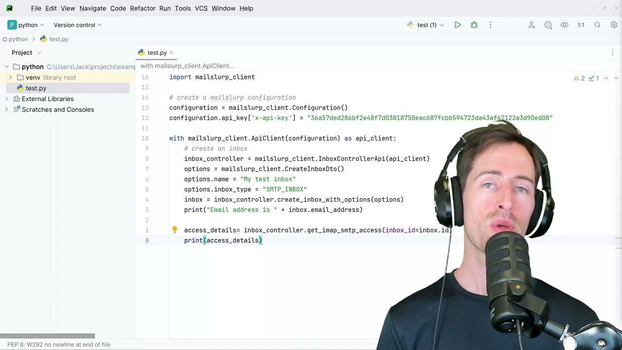Click the PyCharm logo icon
622x350 pixels.
[x=9, y=8]
